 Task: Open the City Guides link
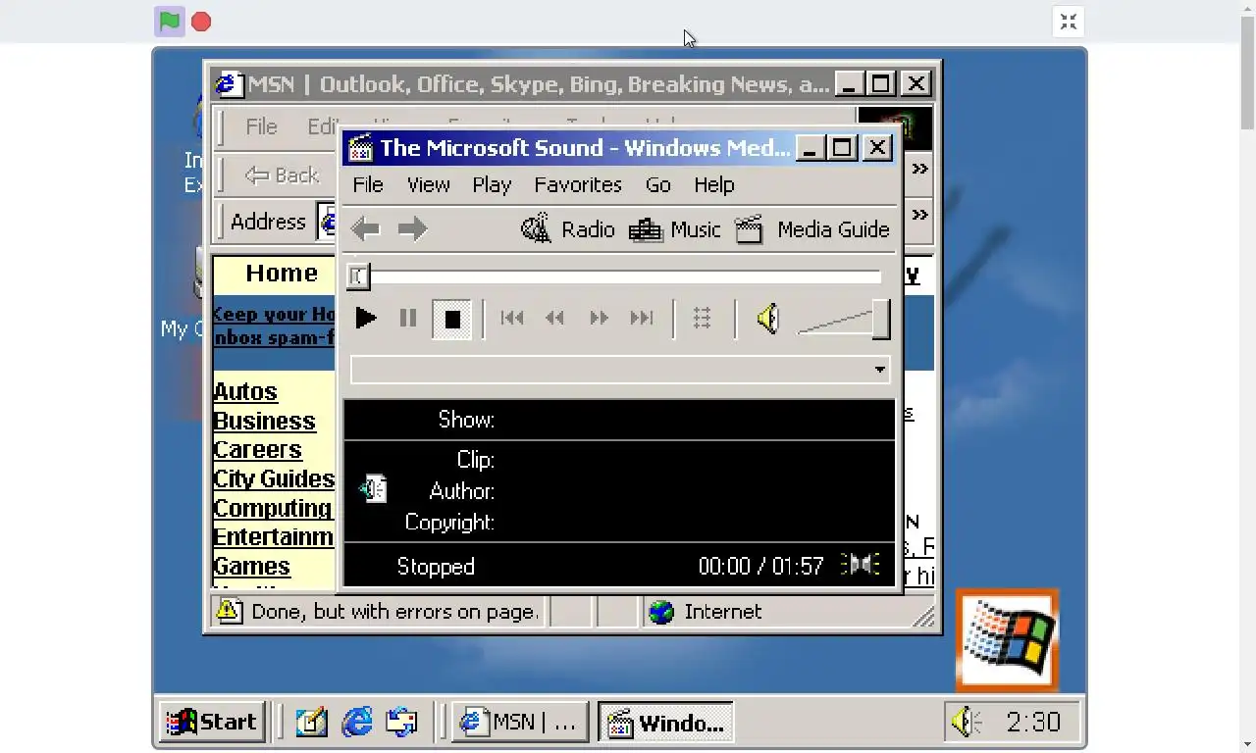275,478
